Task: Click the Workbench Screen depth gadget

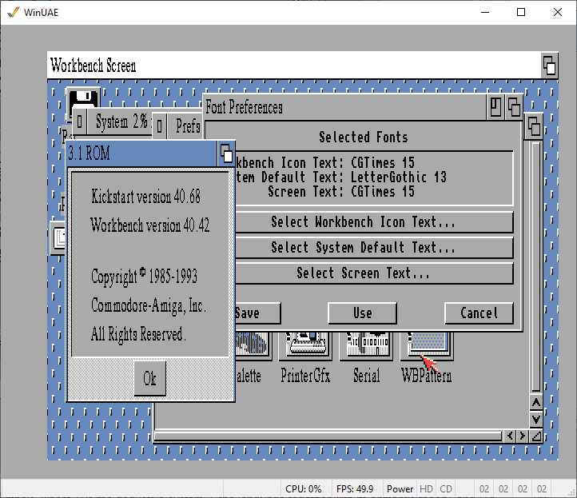Action: 549,66
